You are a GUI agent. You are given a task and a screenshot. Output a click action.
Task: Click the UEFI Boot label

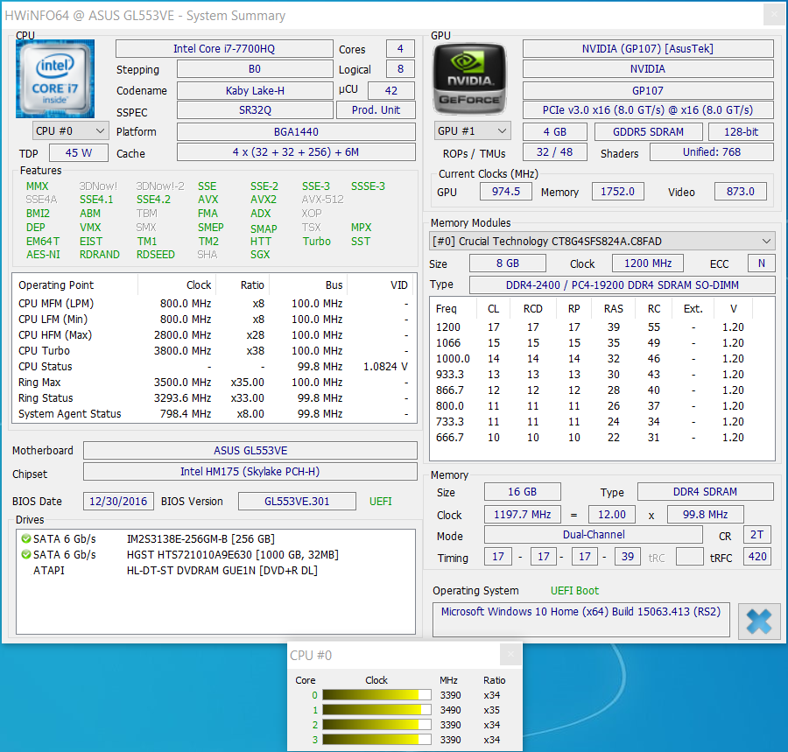[574, 591]
